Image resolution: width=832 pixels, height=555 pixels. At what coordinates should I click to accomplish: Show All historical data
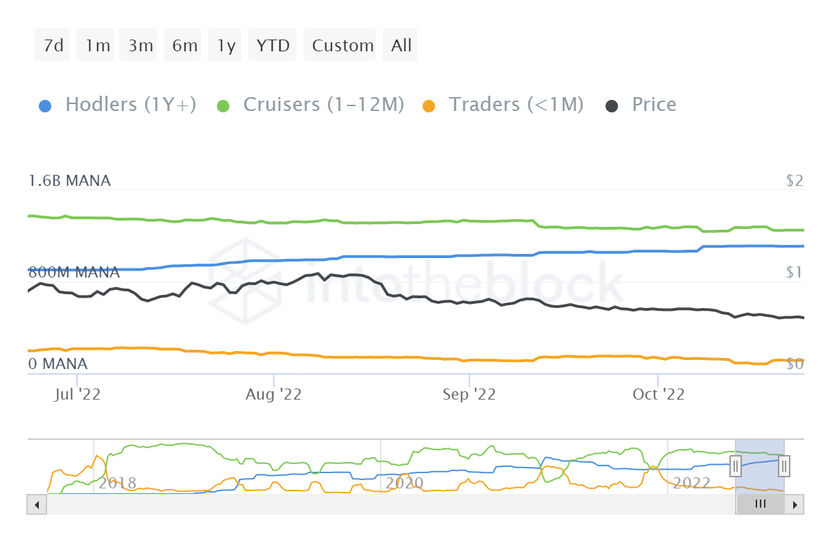pyautogui.click(x=401, y=46)
